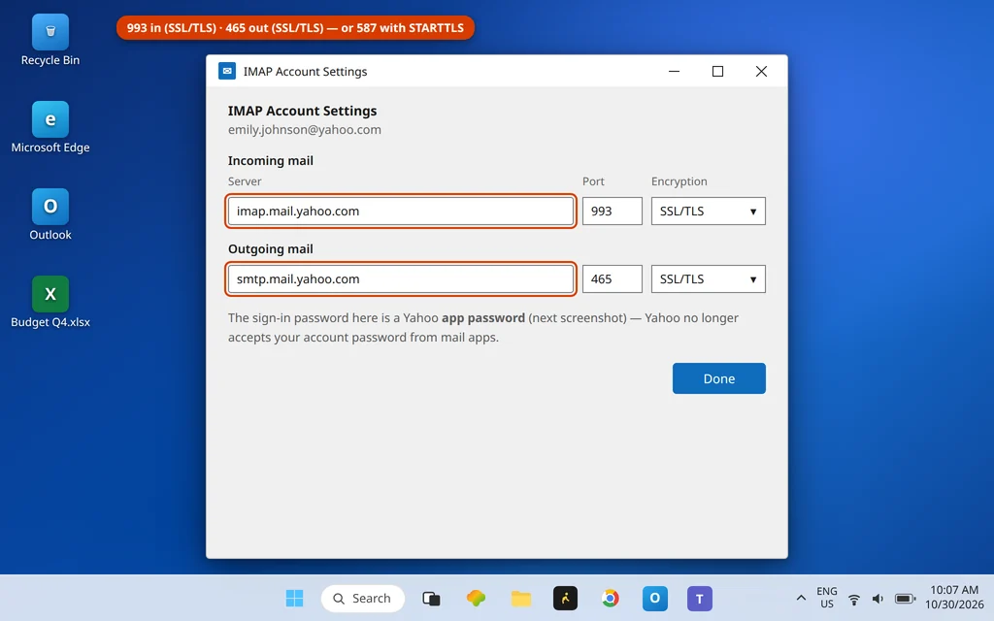The width and height of the screenshot is (994, 621).
Task: Click the Encryption column label
Action: pyautogui.click(x=679, y=181)
